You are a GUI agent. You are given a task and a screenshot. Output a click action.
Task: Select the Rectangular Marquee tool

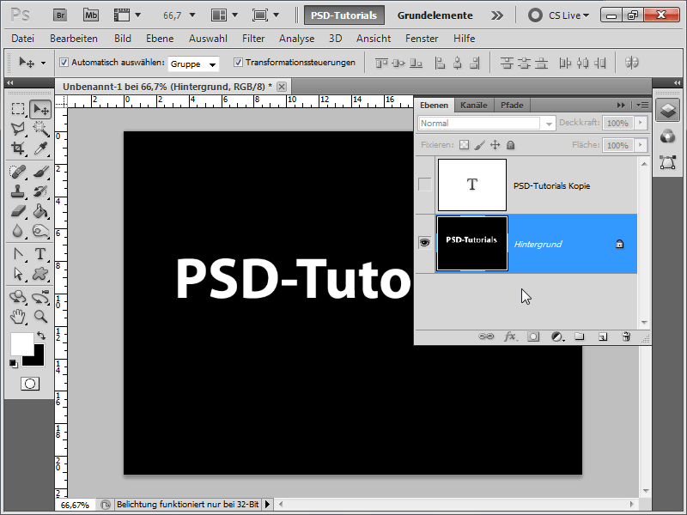[x=17, y=109]
